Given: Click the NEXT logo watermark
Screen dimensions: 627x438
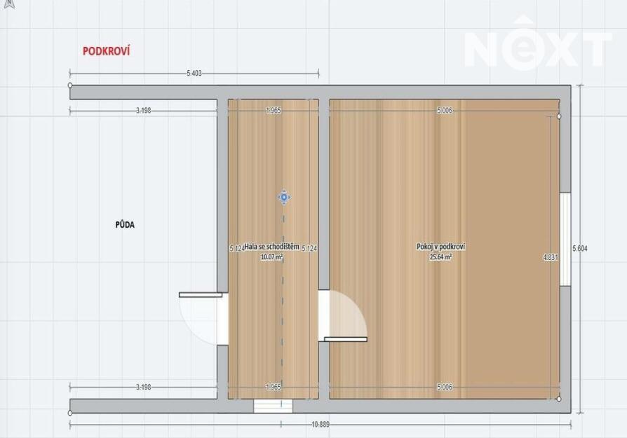Looking at the screenshot, I should coord(538,49).
